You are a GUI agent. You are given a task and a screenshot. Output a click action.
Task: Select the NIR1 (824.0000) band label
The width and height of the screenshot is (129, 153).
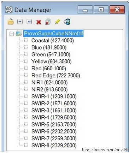[x=49, y=82]
